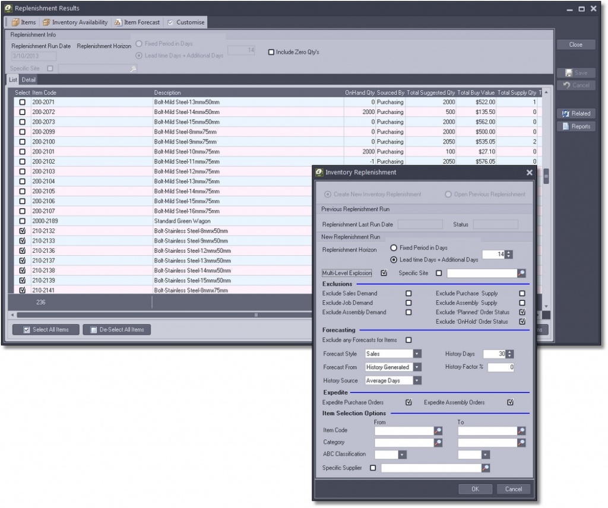This screenshot has width=608, height=508.
Task: Click the Items toolbar icon
Action: click(x=15, y=23)
